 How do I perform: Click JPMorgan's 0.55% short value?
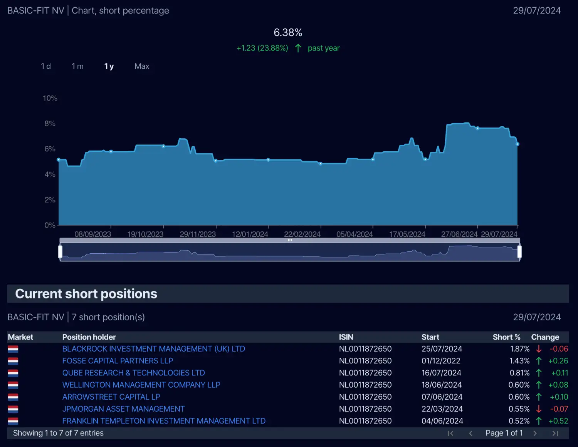[519, 409]
